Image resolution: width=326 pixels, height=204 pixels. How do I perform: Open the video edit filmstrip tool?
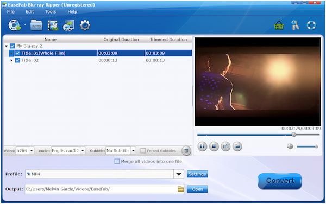pos(53,25)
